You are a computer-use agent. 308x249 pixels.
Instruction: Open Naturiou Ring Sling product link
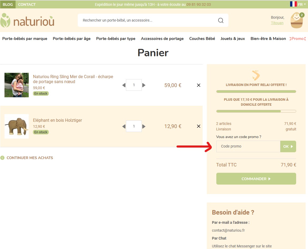[73, 79]
